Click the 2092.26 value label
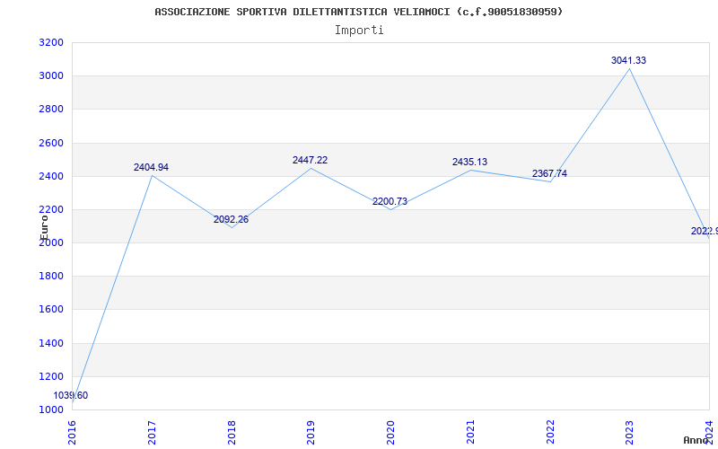This screenshot has height=449, width=718. pos(231,219)
